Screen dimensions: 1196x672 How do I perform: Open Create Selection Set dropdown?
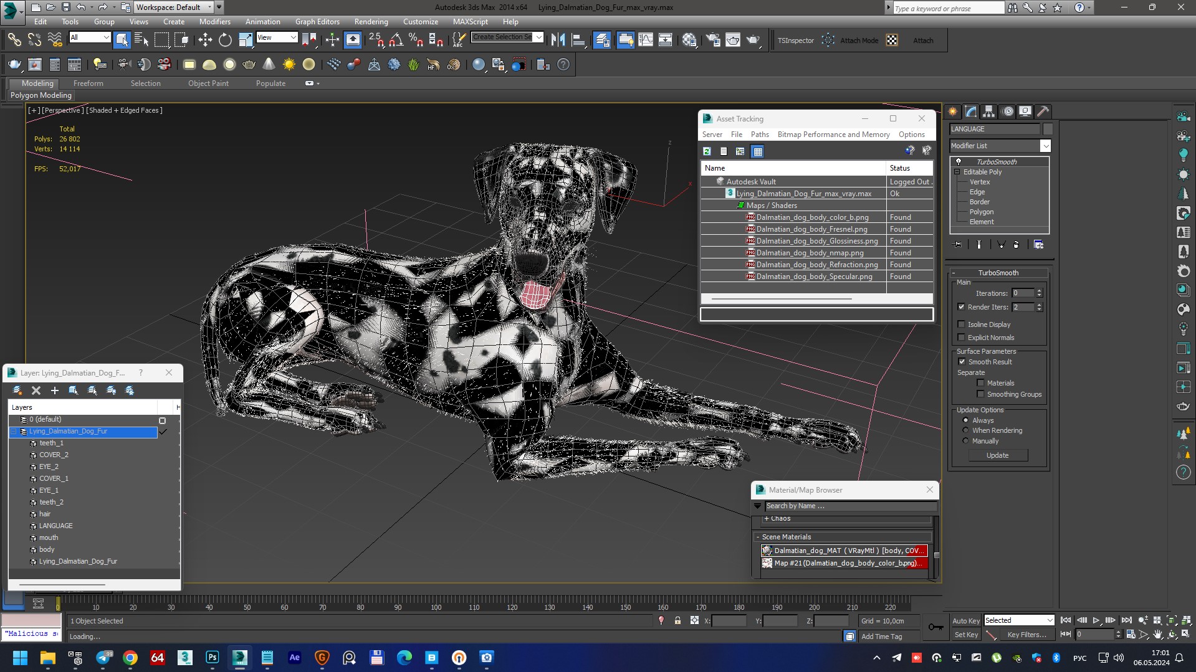click(538, 37)
